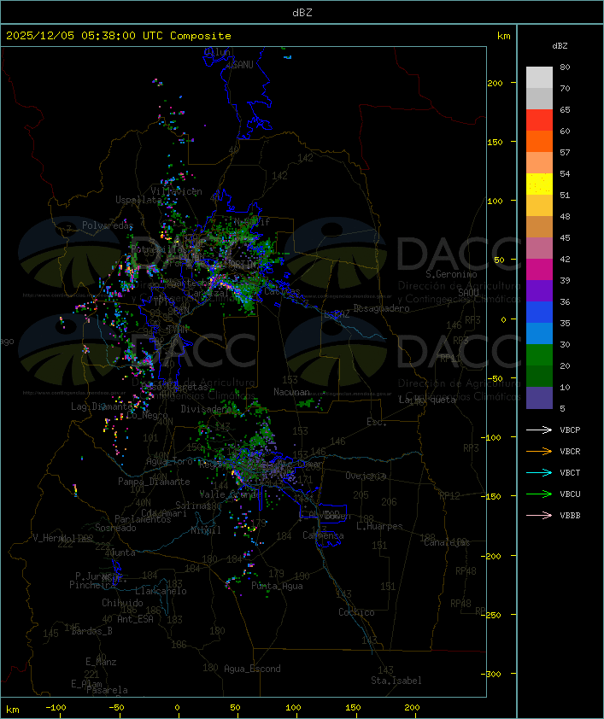Click the 'Cochico' map label
Viewport: 604px width, 719px height.
(356, 612)
